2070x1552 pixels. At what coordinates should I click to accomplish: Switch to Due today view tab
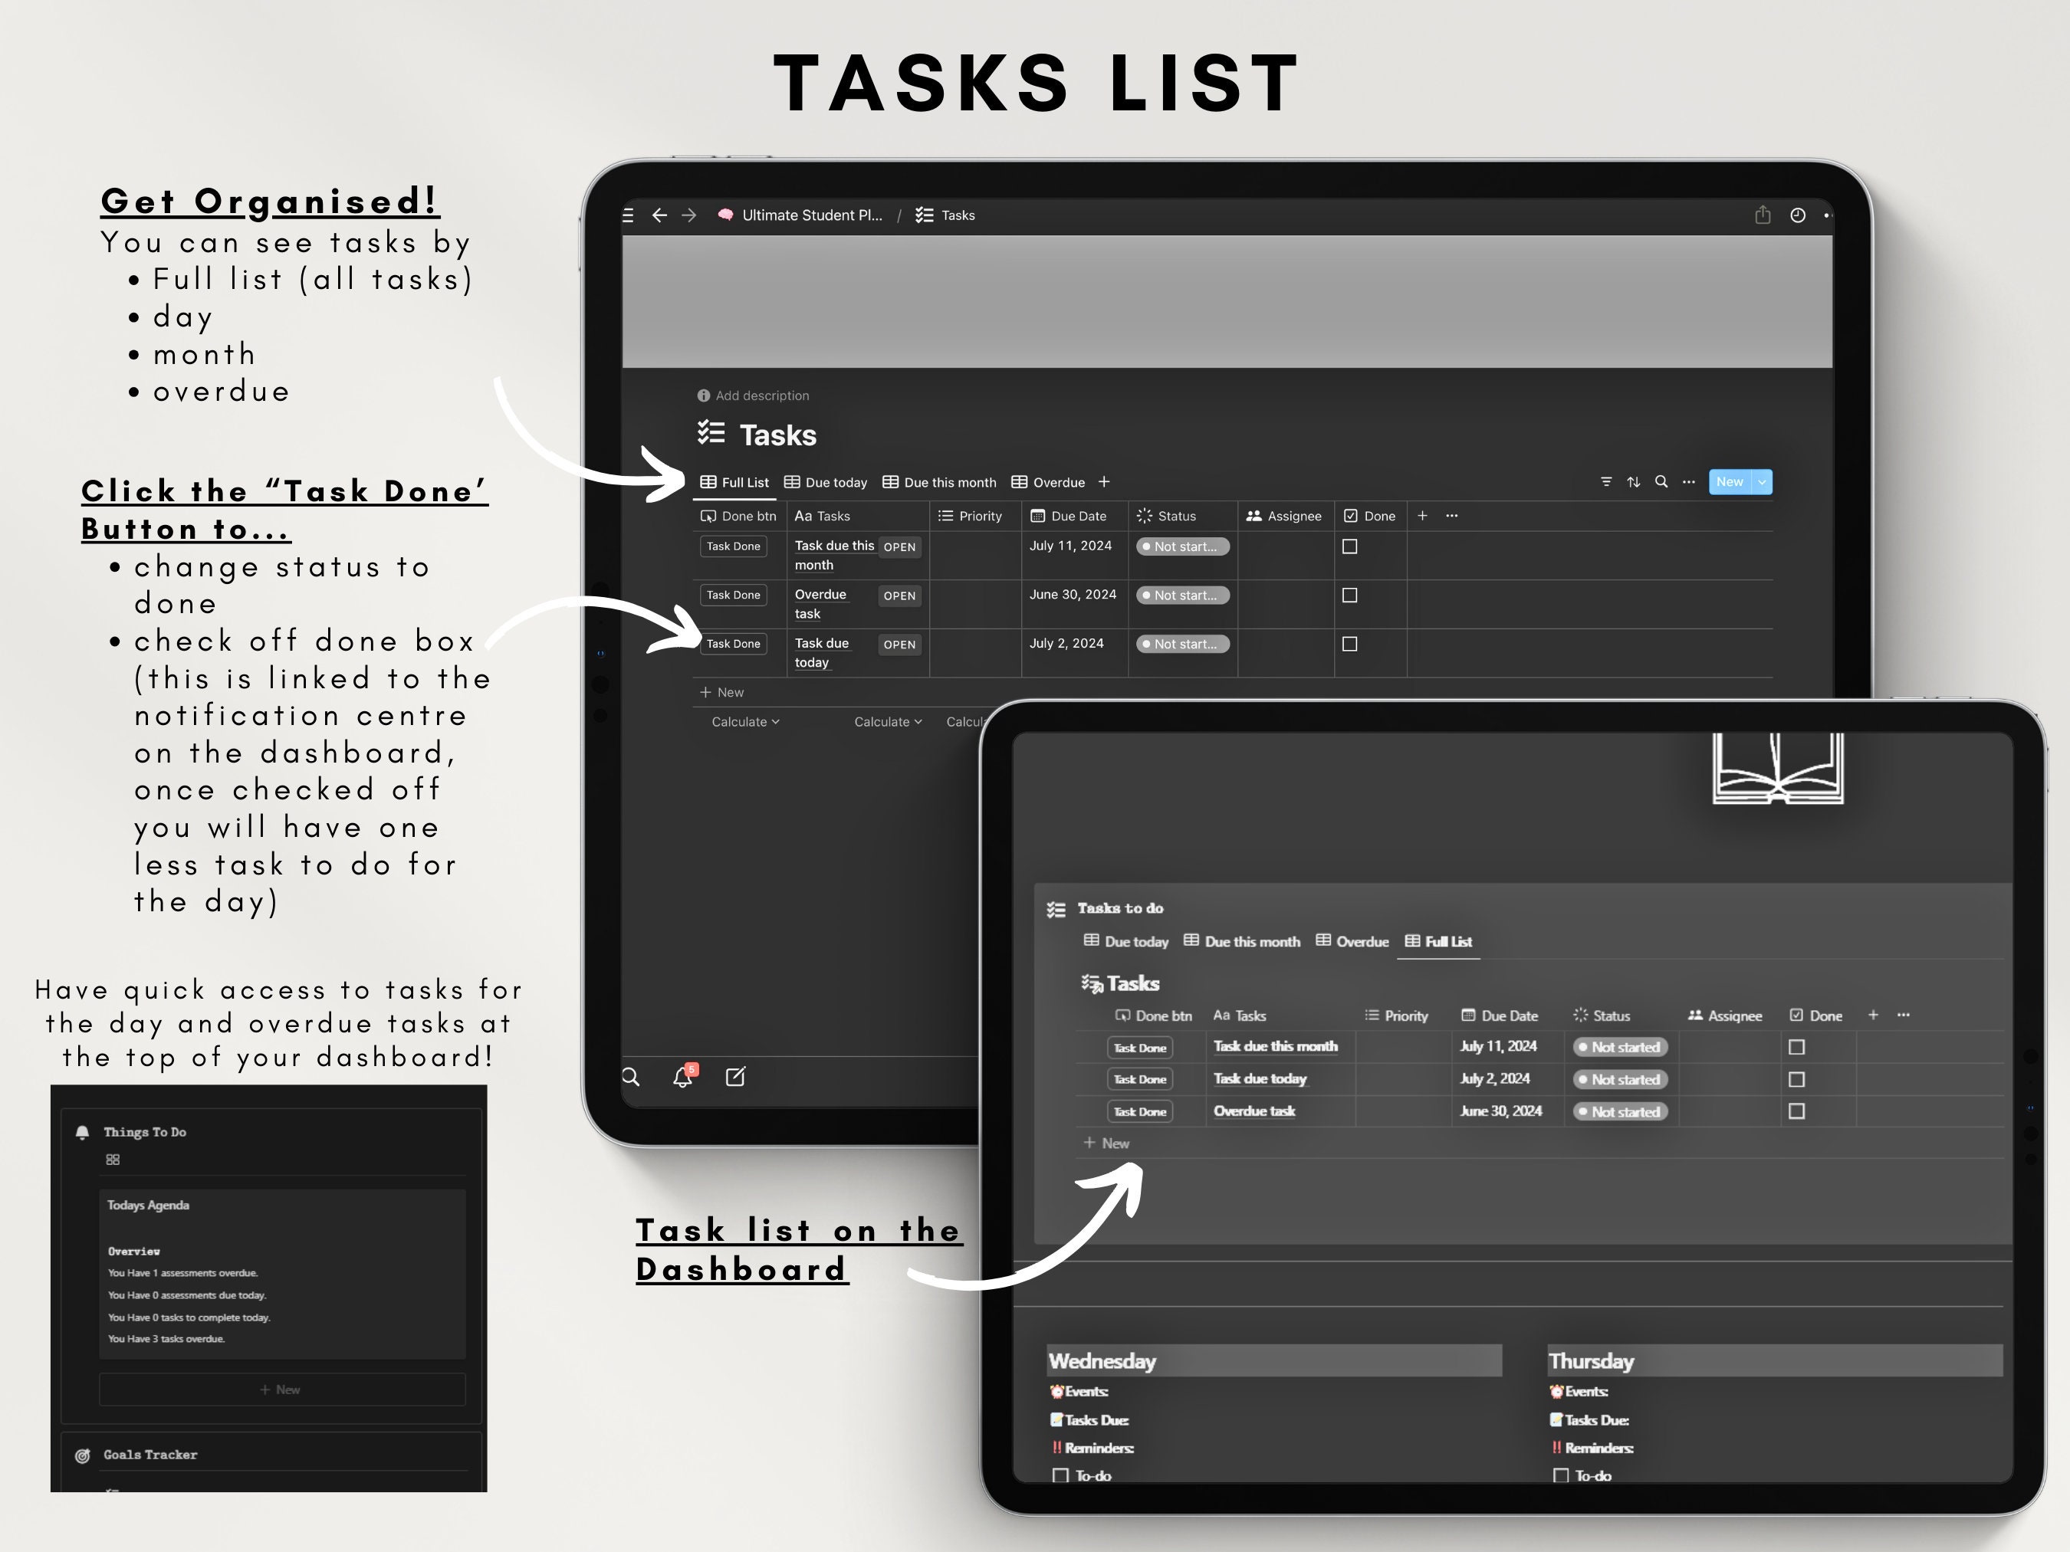826,483
